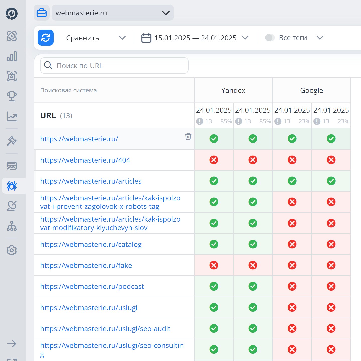The width and height of the screenshot is (361, 361).
Task: Toggle the 'Все теги' switch
Action: [270, 38]
